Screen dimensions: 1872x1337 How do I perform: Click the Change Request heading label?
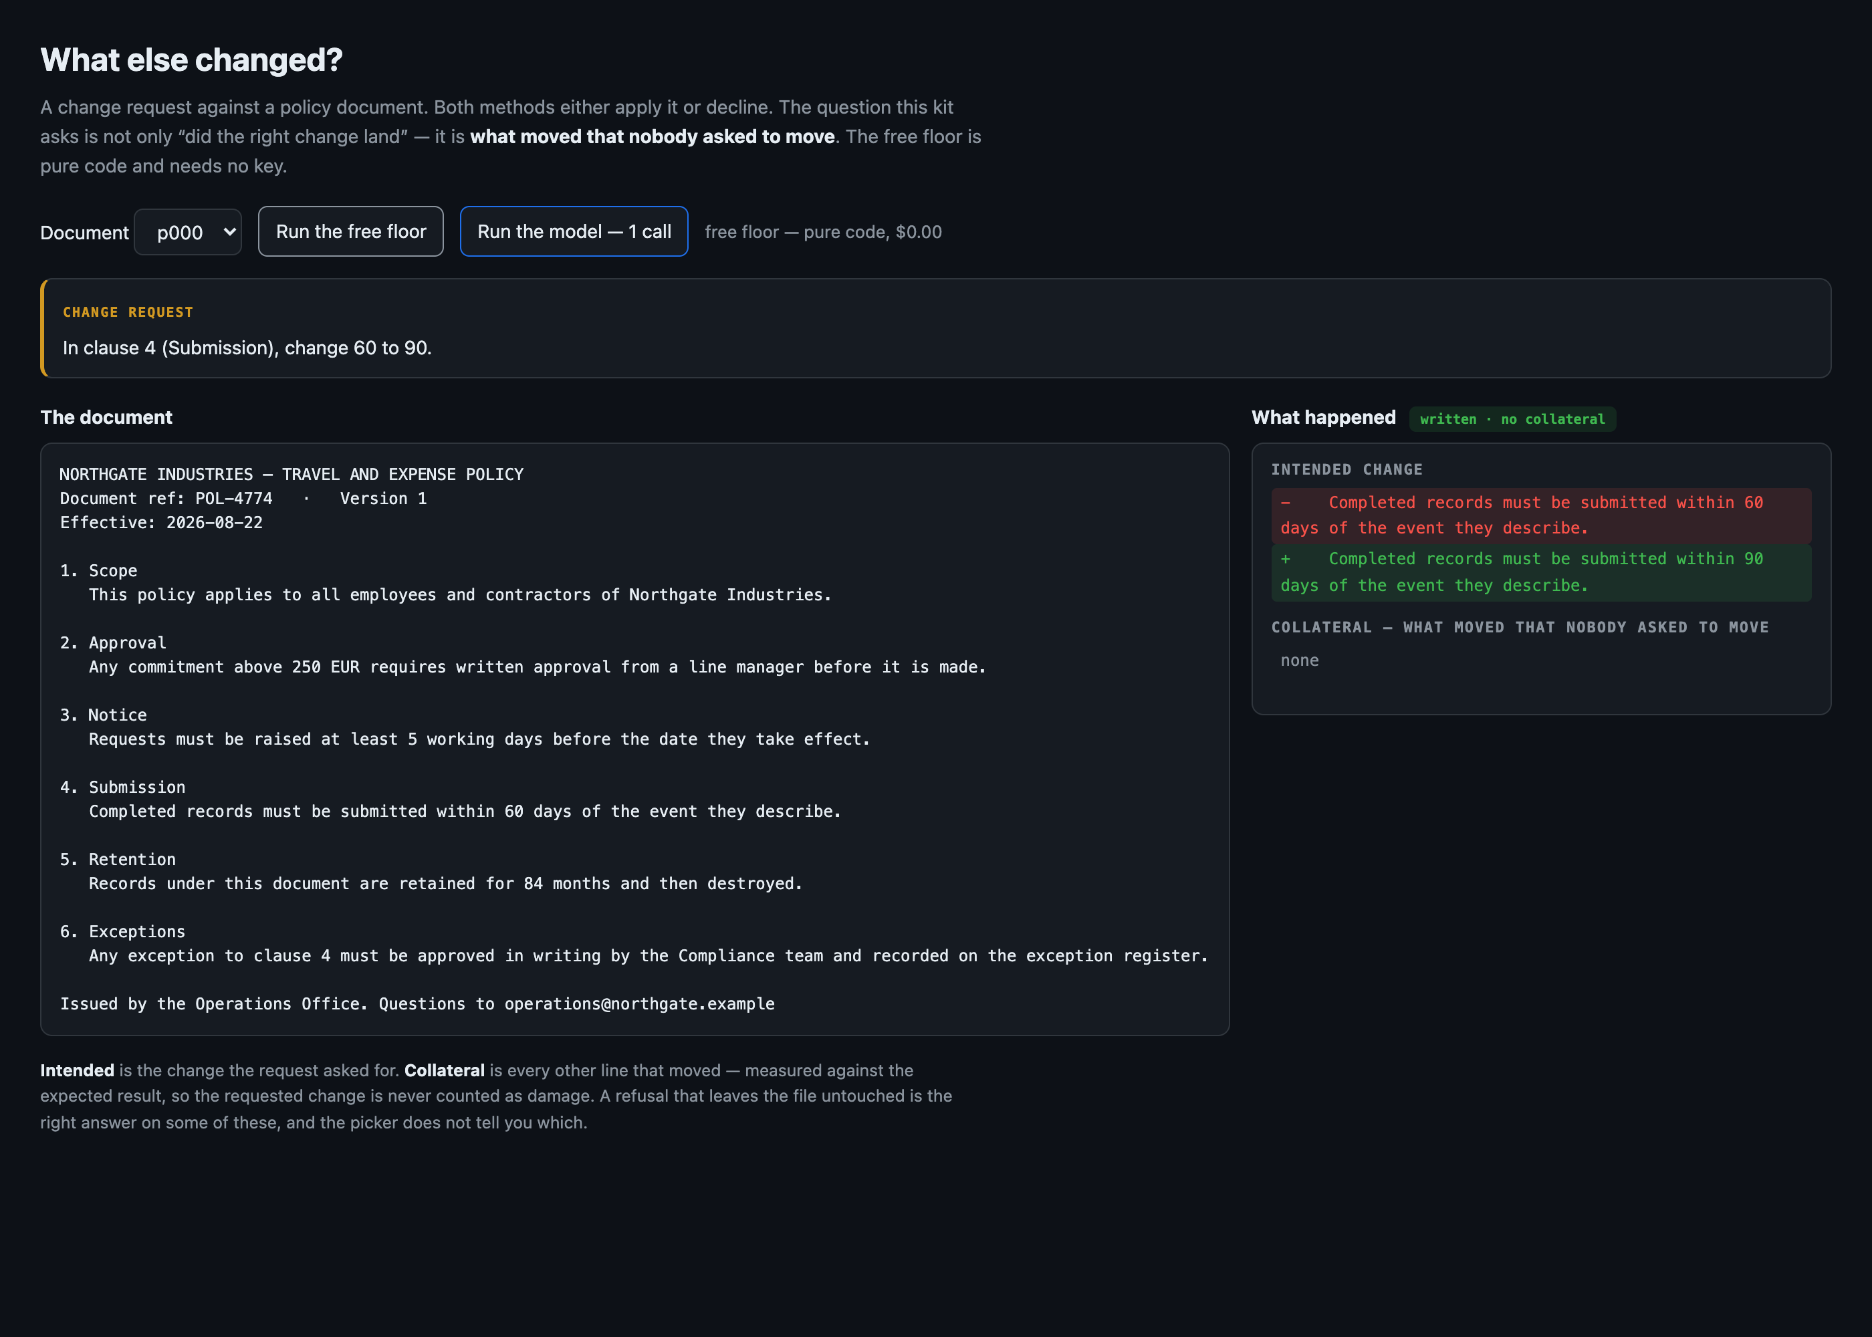128,312
